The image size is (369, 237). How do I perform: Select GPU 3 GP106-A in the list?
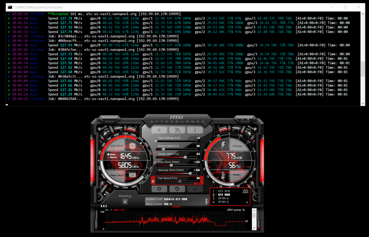(x=223, y=199)
